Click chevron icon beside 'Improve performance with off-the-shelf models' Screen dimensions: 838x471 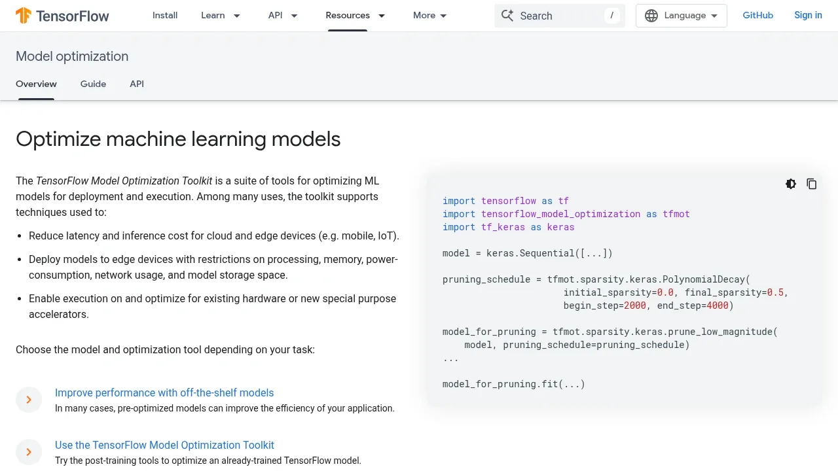[x=29, y=400]
